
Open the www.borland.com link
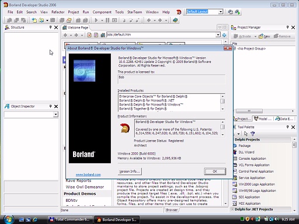(88, 174)
